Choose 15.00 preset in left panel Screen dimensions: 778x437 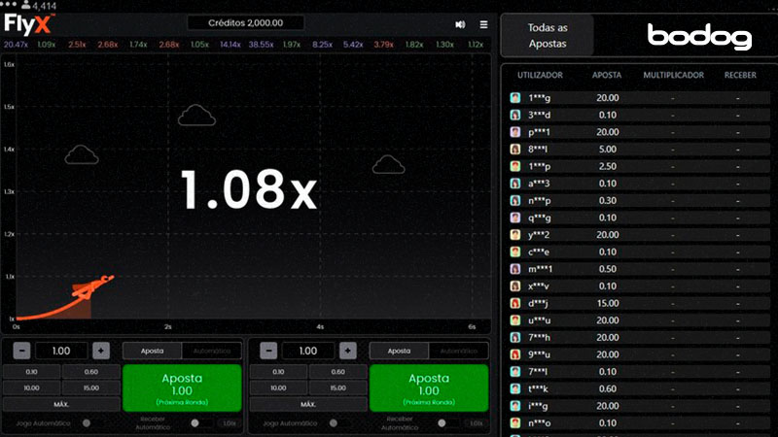(x=90, y=387)
